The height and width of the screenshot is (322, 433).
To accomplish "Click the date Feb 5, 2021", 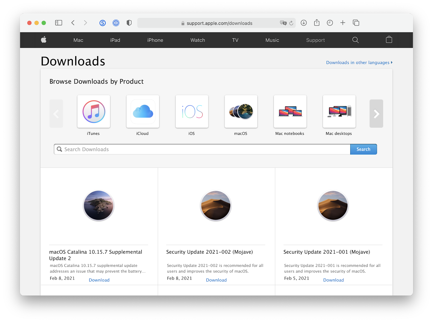I will [x=297, y=278].
